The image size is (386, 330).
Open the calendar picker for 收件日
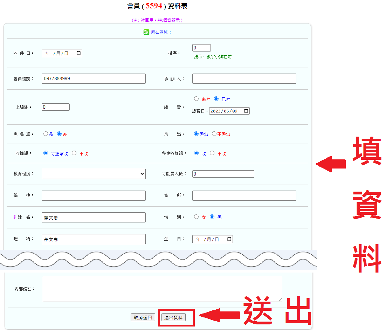[x=78, y=53]
